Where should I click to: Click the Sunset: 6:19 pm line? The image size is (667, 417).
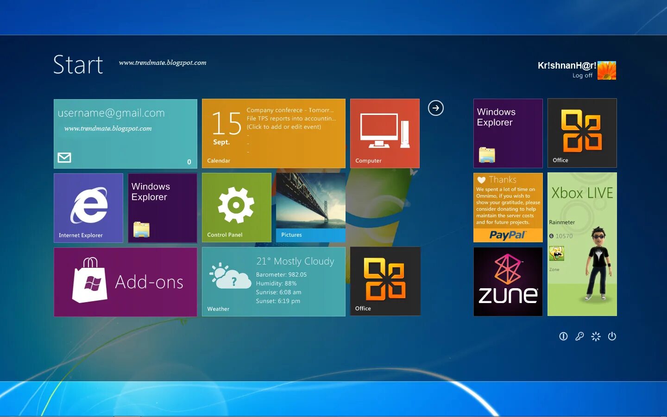(278, 301)
